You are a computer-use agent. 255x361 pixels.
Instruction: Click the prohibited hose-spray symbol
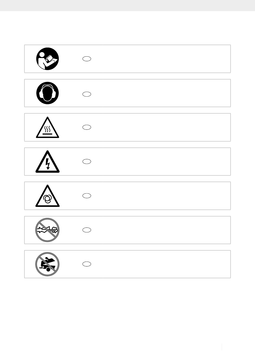48,230
